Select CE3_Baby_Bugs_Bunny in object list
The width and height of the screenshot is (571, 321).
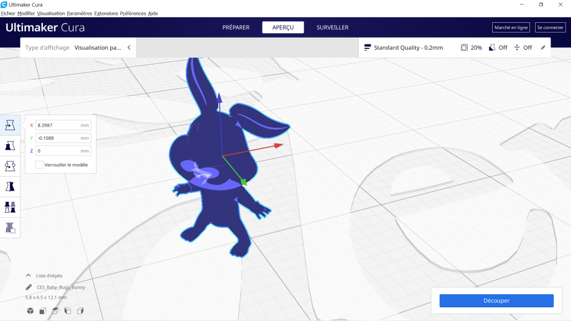click(61, 287)
